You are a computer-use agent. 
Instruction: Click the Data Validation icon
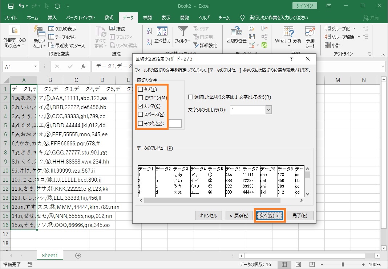(252, 45)
